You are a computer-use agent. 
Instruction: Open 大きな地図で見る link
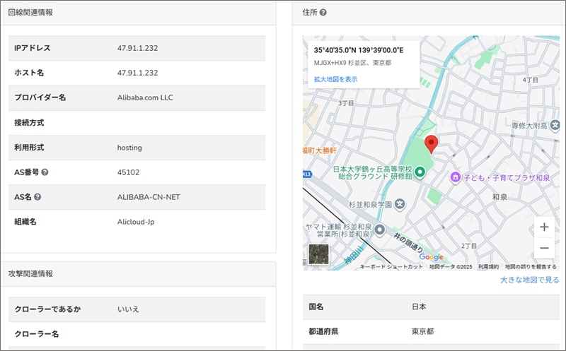(529, 280)
